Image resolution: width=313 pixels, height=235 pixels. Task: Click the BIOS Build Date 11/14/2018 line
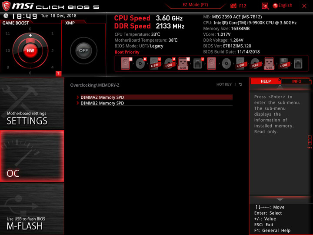tap(231, 52)
